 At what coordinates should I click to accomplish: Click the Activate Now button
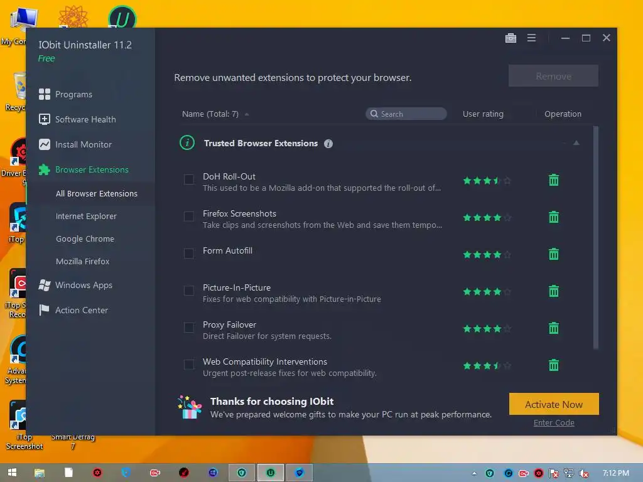[x=554, y=404]
